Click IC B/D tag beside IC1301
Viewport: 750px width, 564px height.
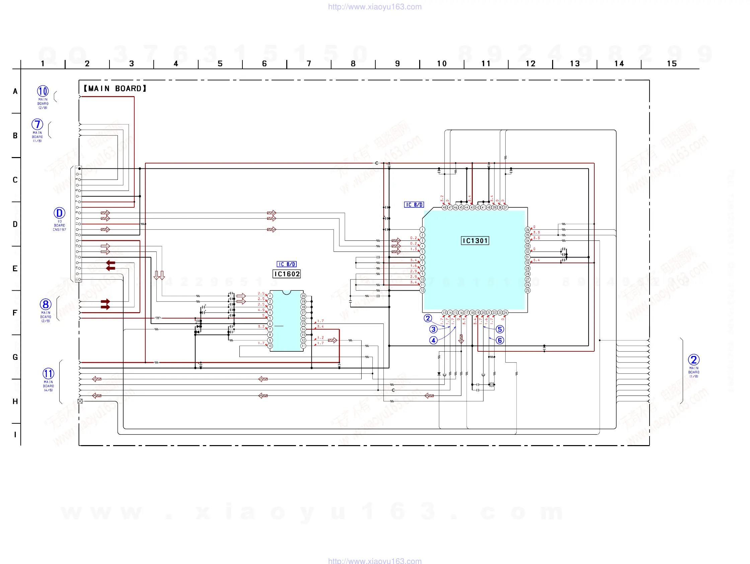414,205
